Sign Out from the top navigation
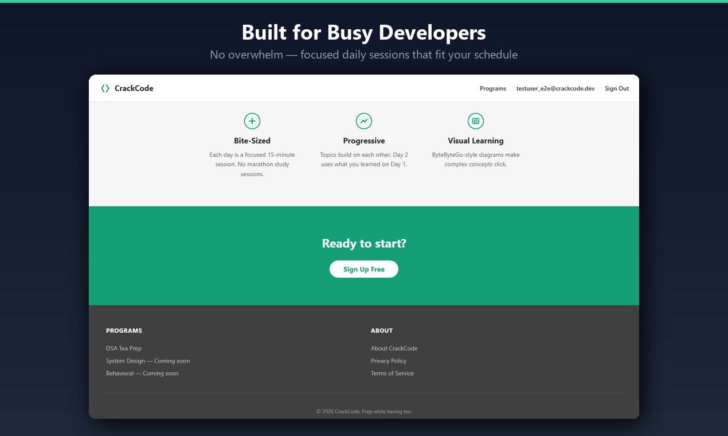Viewport: 728px width, 436px height. click(617, 88)
